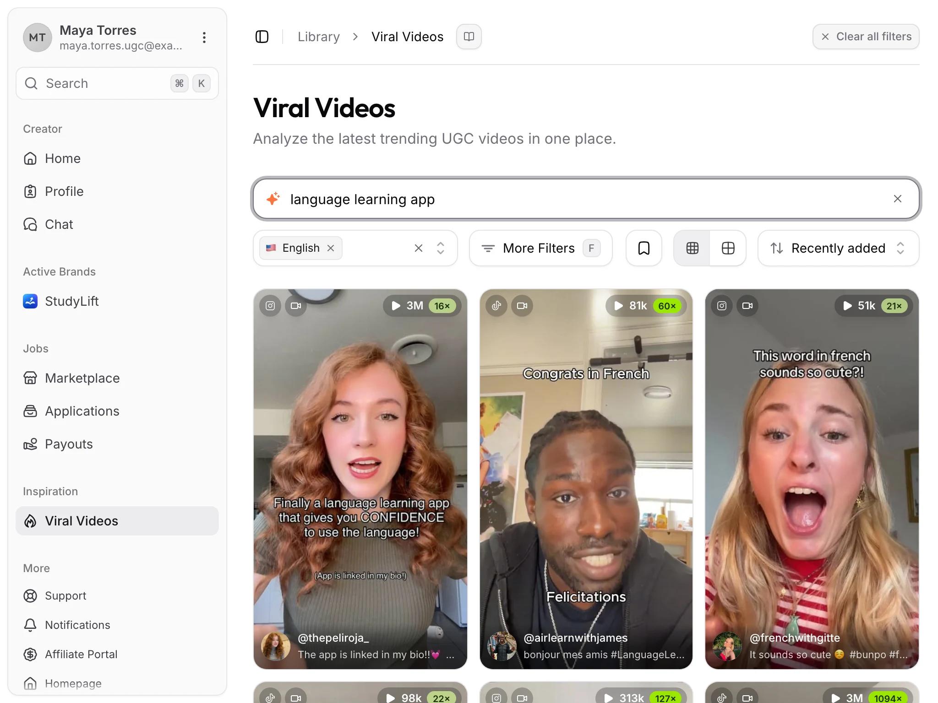Open the Recently added sort dropdown

point(838,248)
